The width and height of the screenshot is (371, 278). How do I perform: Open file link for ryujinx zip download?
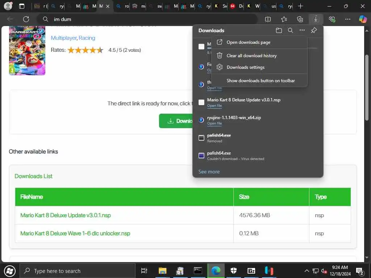pyautogui.click(x=214, y=123)
